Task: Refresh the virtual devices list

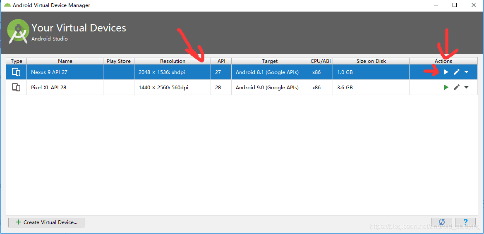Action: (442, 222)
